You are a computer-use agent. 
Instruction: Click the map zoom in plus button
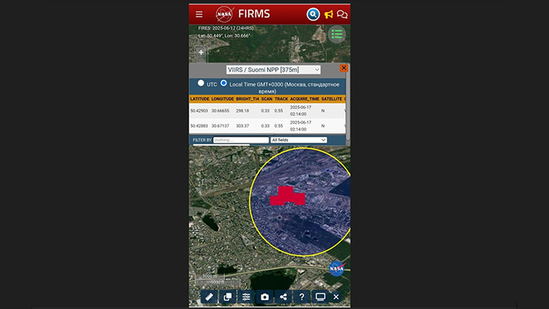point(201,53)
